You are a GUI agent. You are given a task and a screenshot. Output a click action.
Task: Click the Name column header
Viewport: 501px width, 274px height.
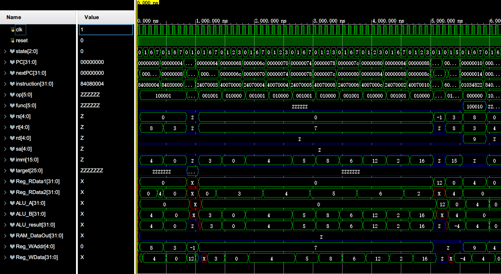point(38,17)
